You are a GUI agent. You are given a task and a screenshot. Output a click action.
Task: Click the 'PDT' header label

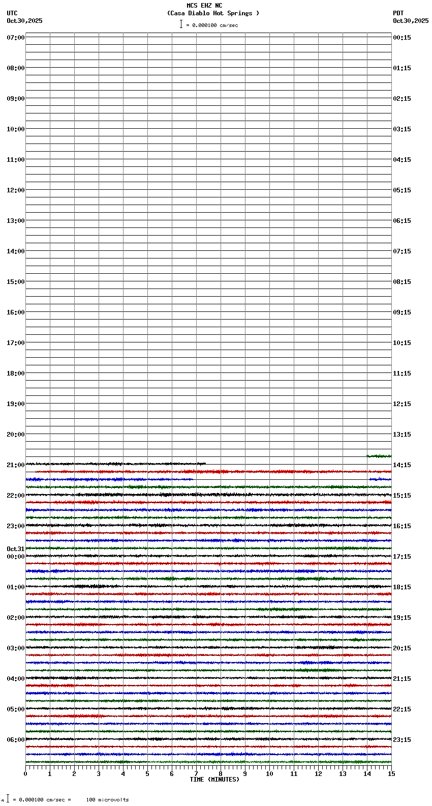coord(398,13)
